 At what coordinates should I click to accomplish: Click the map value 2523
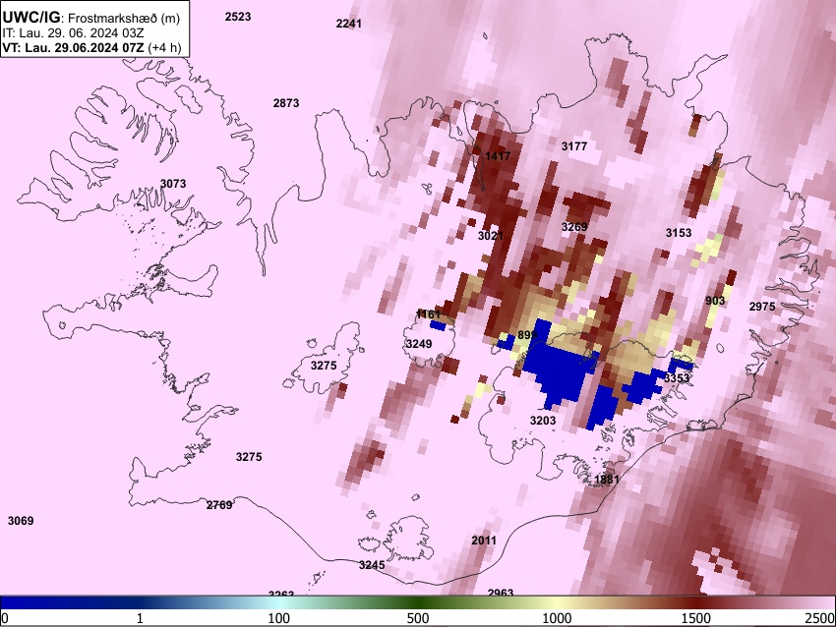coord(238,17)
